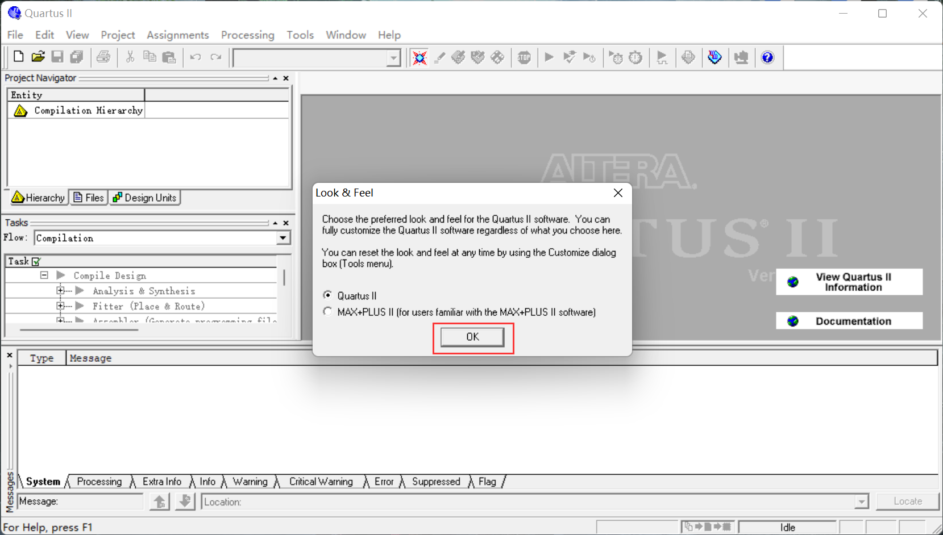Click the Help question mark toolbar icon
Screen dimensions: 943x535
coord(767,57)
